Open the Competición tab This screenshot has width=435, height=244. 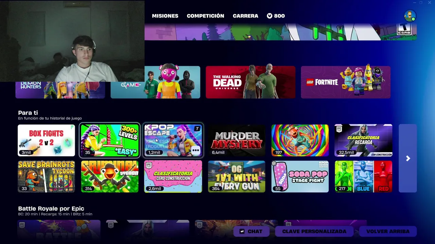tap(205, 16)
